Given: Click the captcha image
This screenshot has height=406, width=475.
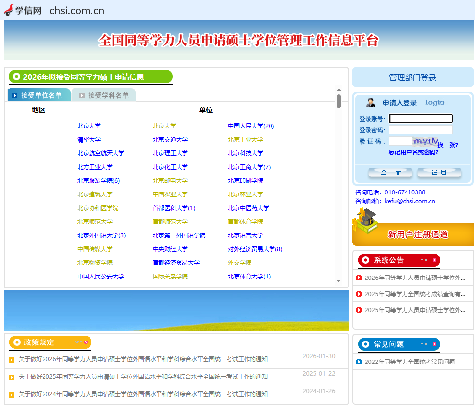Looking at the screenshot, I should coord(425,141).
